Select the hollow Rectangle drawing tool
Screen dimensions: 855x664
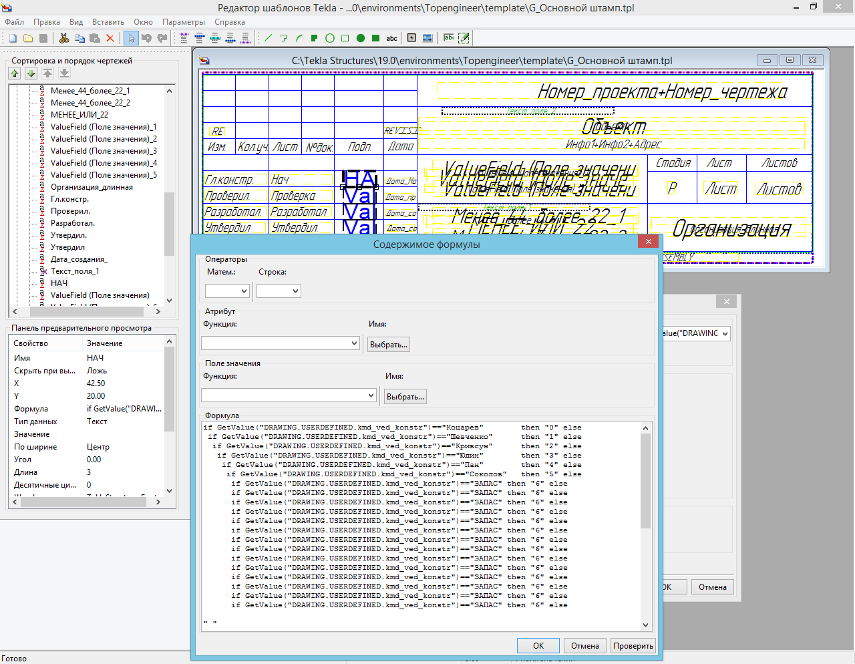pyautogui.click(x=345, y=38)
